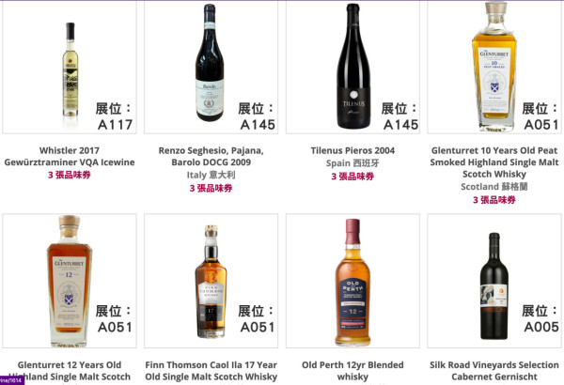Open Tilenus Pieros 2004 product title

(352, 150)
